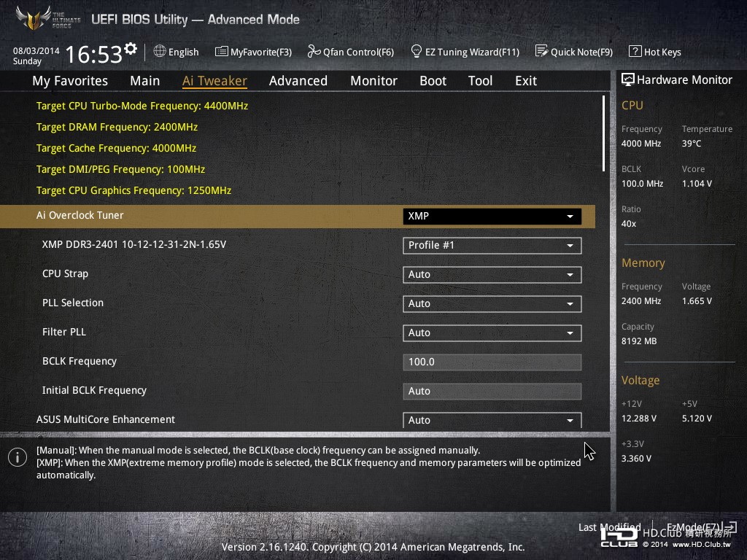Image resolution: width=747 pixels, height=560 pixels.
Task: Switch to EzMode(F7)
Action: coord(701,527)
